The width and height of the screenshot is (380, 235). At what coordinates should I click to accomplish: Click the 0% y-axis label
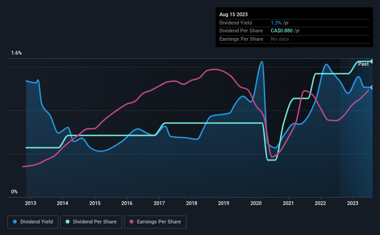point(14,192)
